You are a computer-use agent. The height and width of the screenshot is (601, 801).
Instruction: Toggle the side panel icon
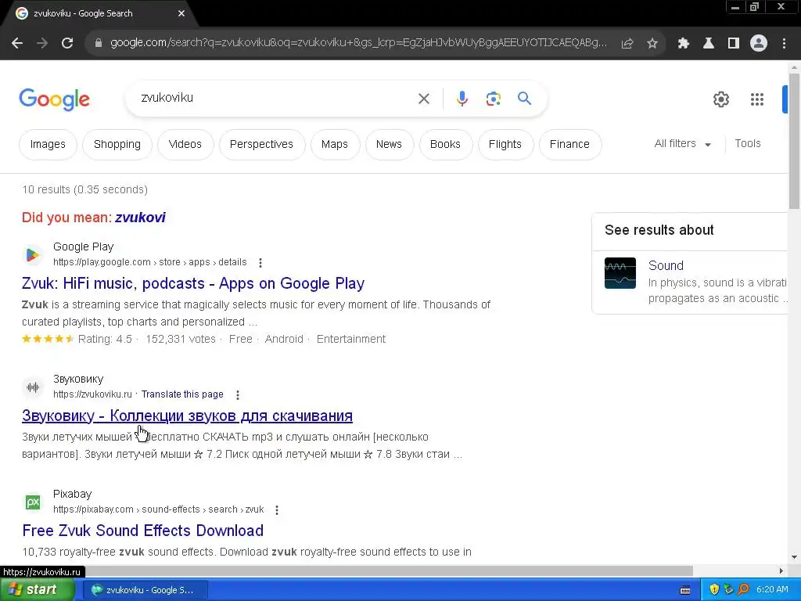(734, 44)
